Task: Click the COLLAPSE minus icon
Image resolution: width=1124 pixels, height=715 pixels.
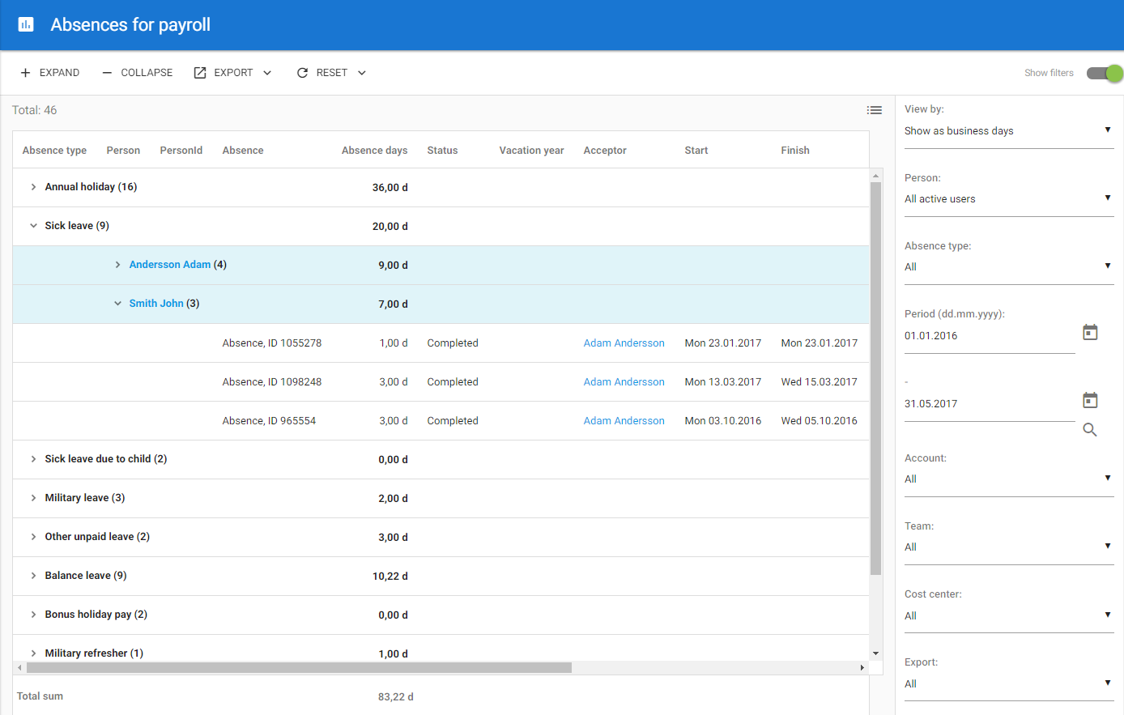Action: (107, 73)
